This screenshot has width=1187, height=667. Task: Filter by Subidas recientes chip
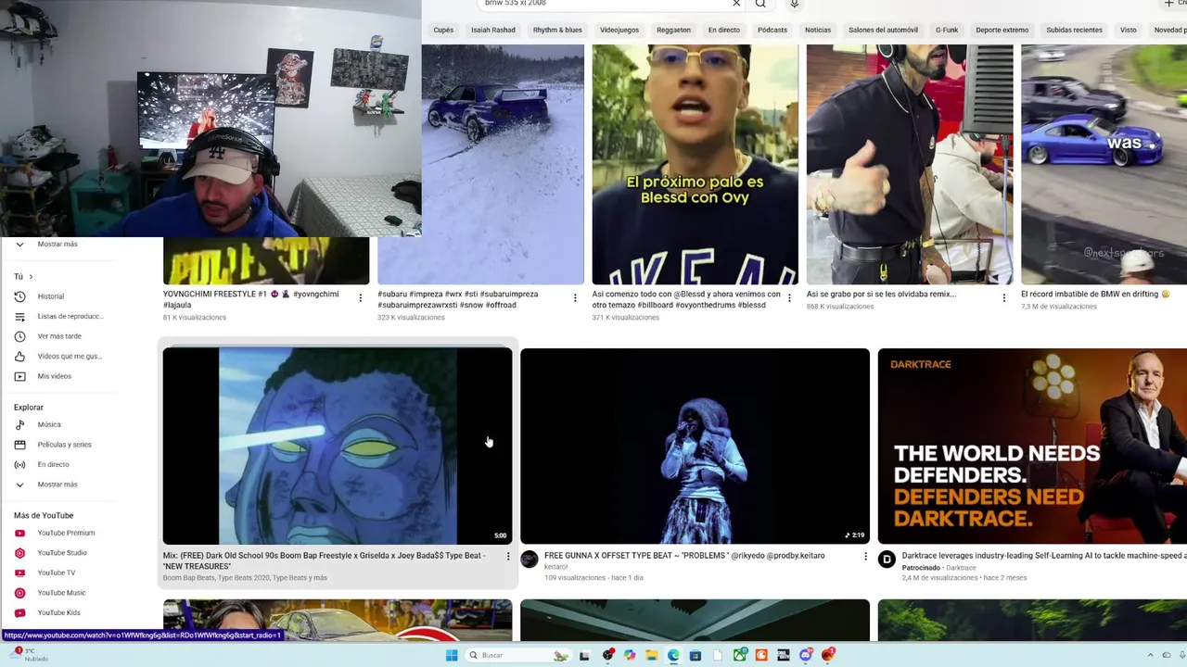click(1074, 30)
